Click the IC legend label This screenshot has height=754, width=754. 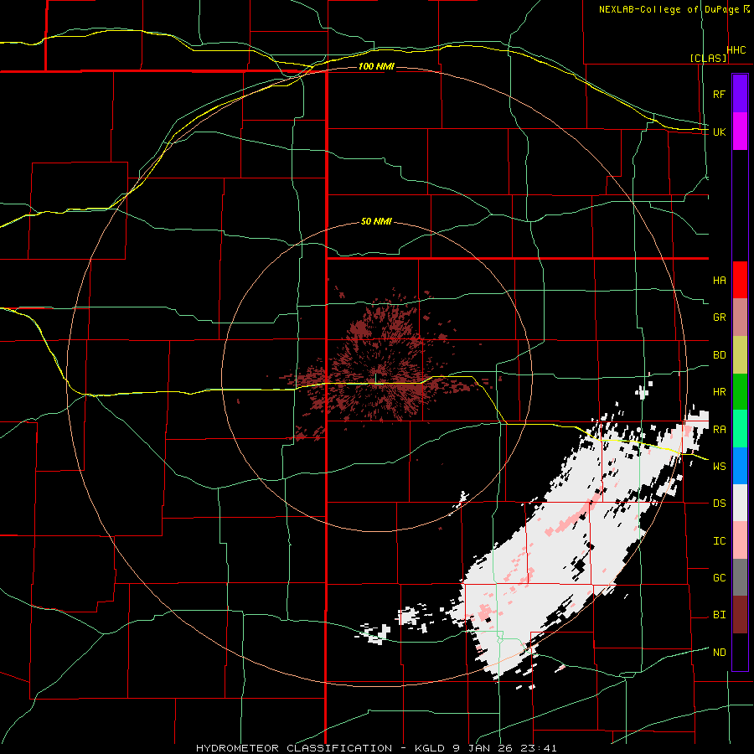pyautogui.click(x=719, y=541)
